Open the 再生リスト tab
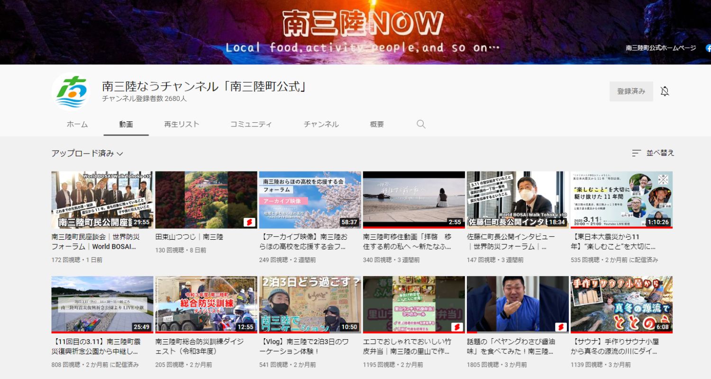Screen dimensions: 711x379 pyautogui.click(x=182, y=124)
